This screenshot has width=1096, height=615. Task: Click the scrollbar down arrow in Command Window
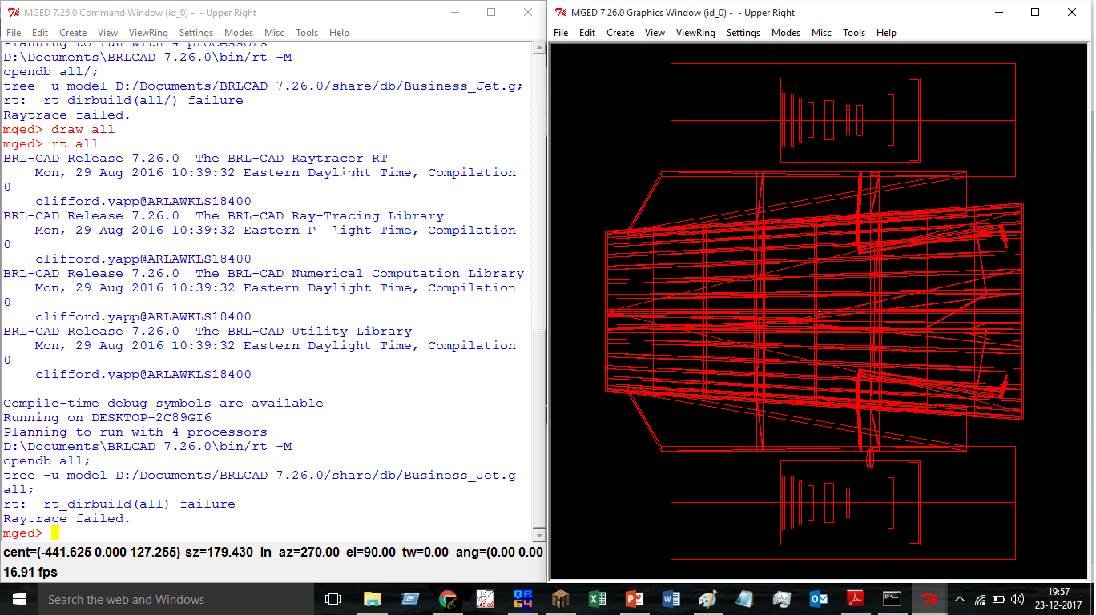point(538,536)
